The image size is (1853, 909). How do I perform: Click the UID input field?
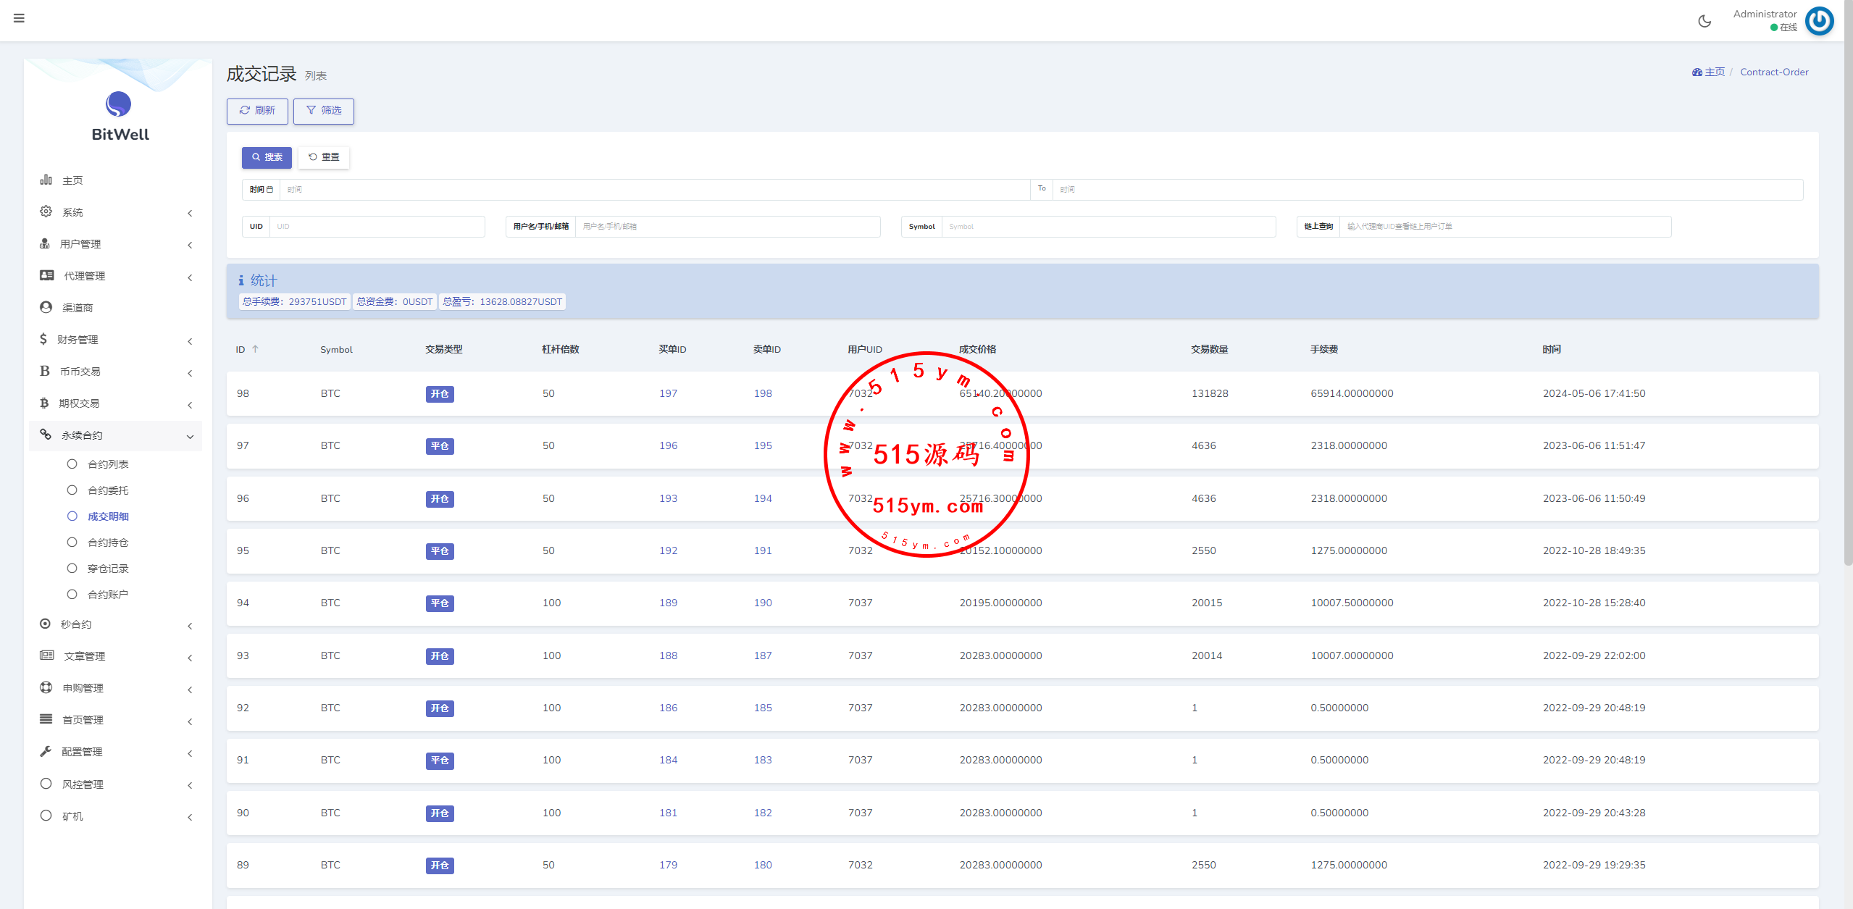[x=377, y=227]
